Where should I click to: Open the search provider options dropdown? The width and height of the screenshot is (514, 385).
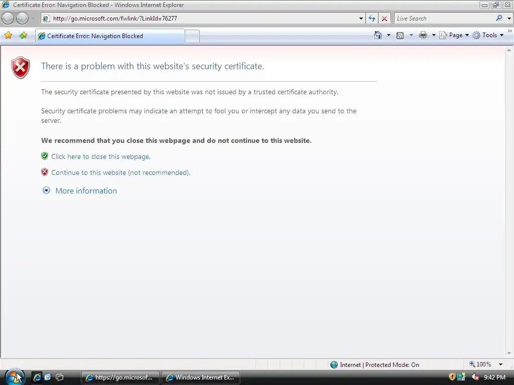coord(509,19)
